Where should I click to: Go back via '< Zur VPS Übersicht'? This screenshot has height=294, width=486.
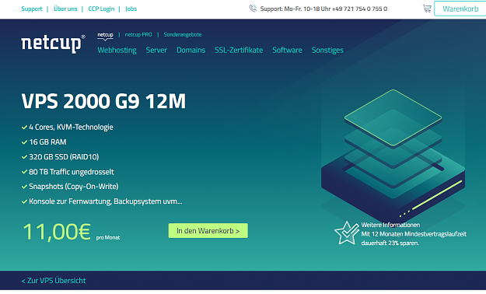point(54,280)
